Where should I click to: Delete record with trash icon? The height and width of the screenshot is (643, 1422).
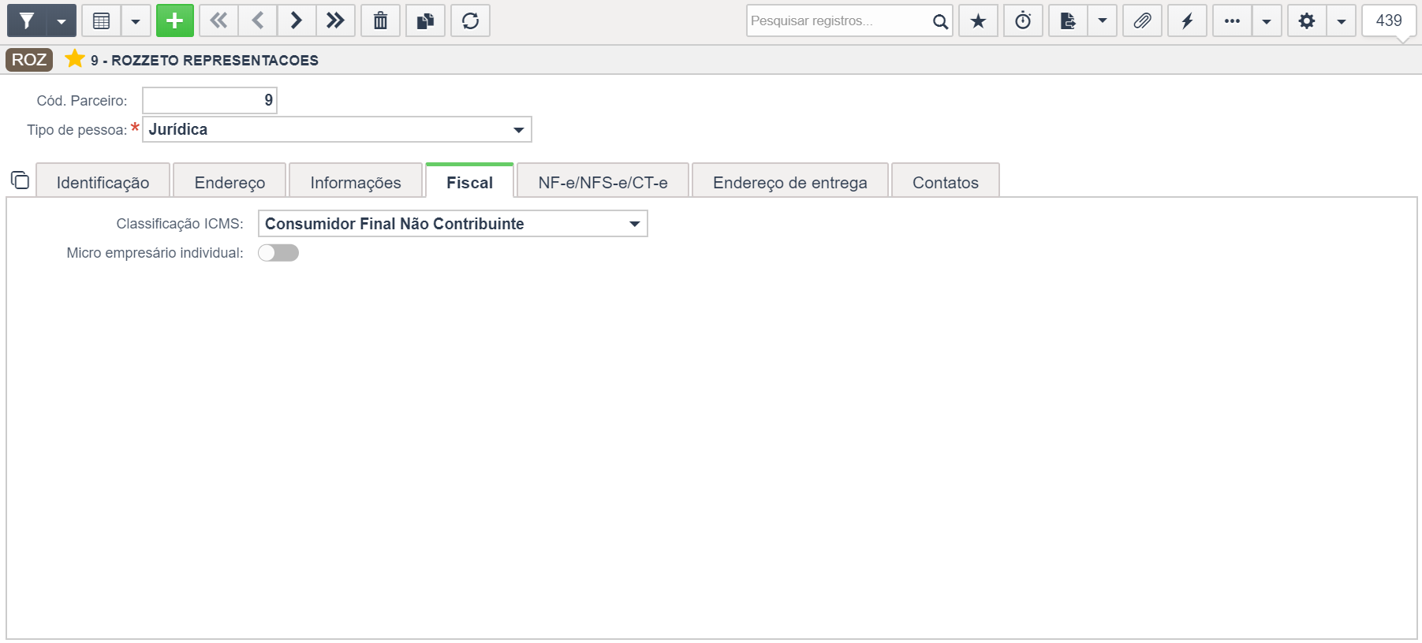(x=381, y=20)
